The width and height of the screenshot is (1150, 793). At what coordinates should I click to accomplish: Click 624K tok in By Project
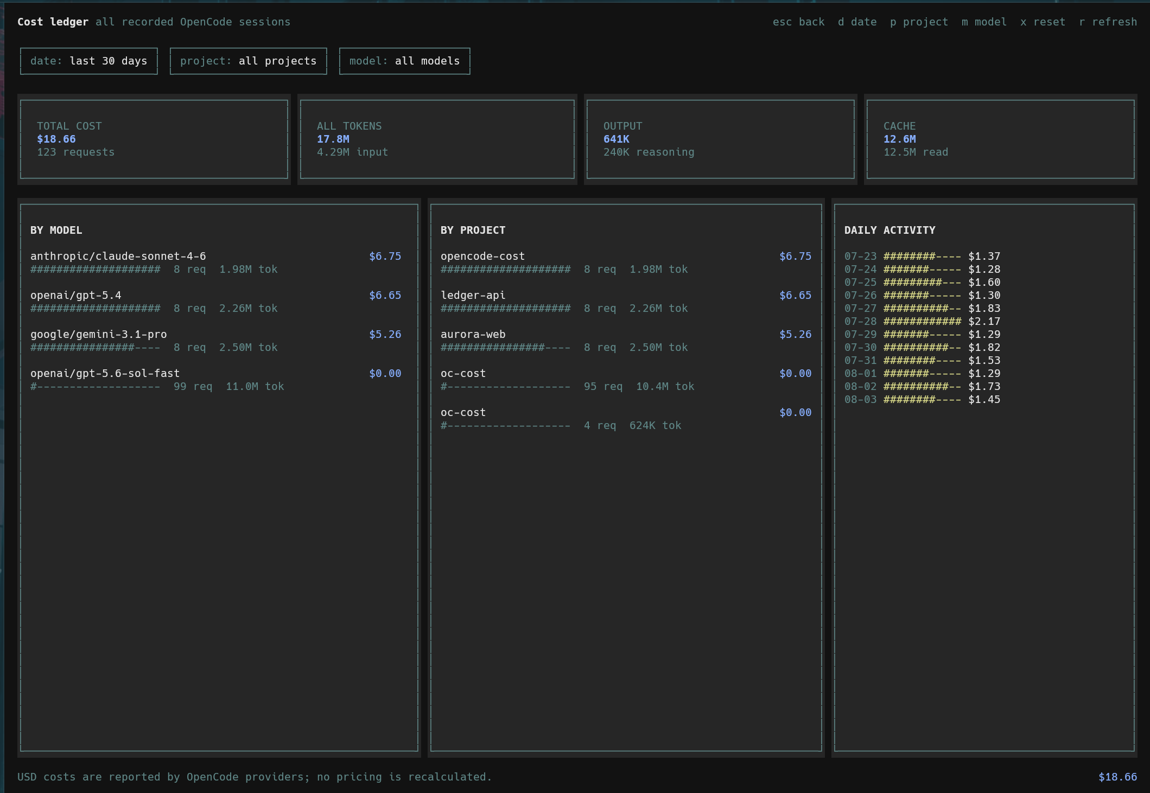pyautogui.click(x=655, y=425)
